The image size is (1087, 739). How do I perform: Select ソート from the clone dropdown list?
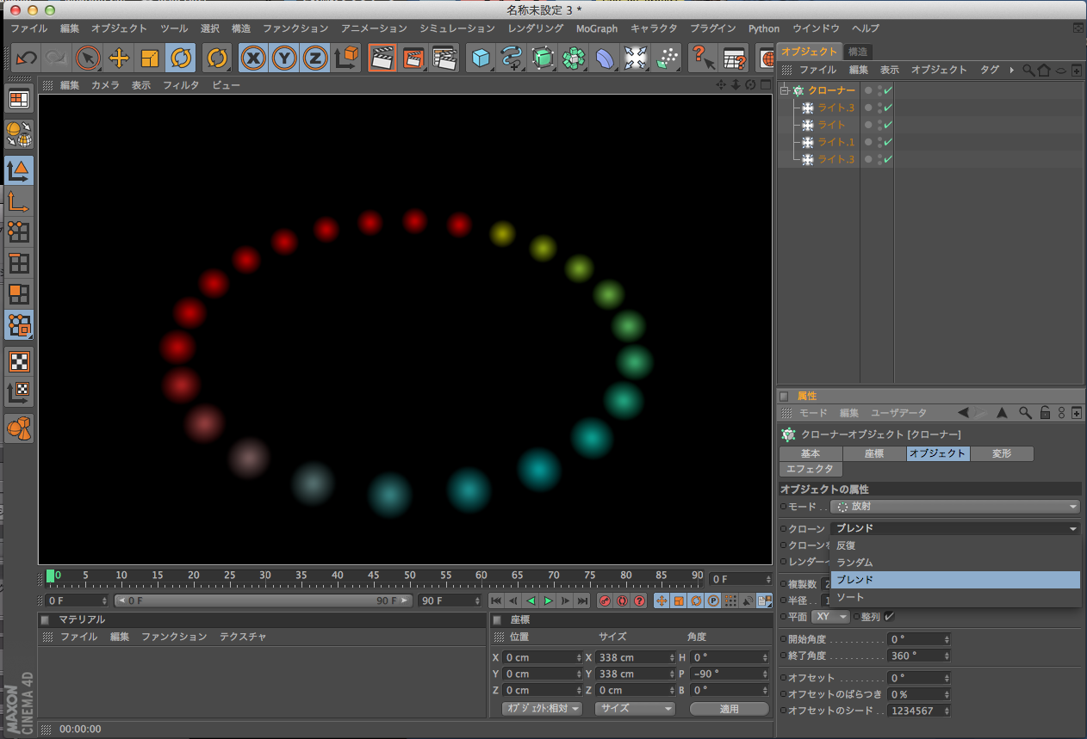955,597
